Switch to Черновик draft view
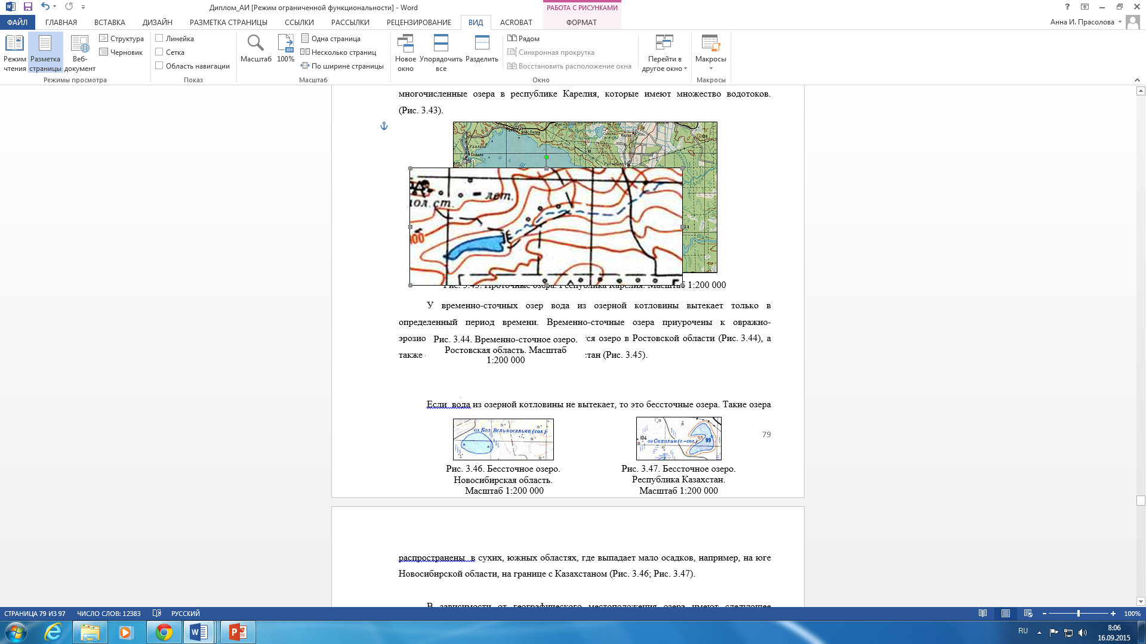Image resolution: width=1146 pixels, height=644 pixels. click(x=121, y=52)
